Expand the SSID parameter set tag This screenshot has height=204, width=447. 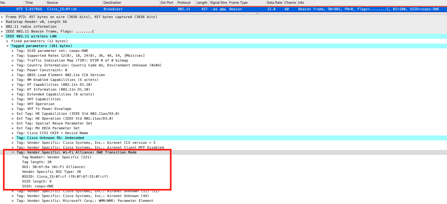[x=13, y=51]
